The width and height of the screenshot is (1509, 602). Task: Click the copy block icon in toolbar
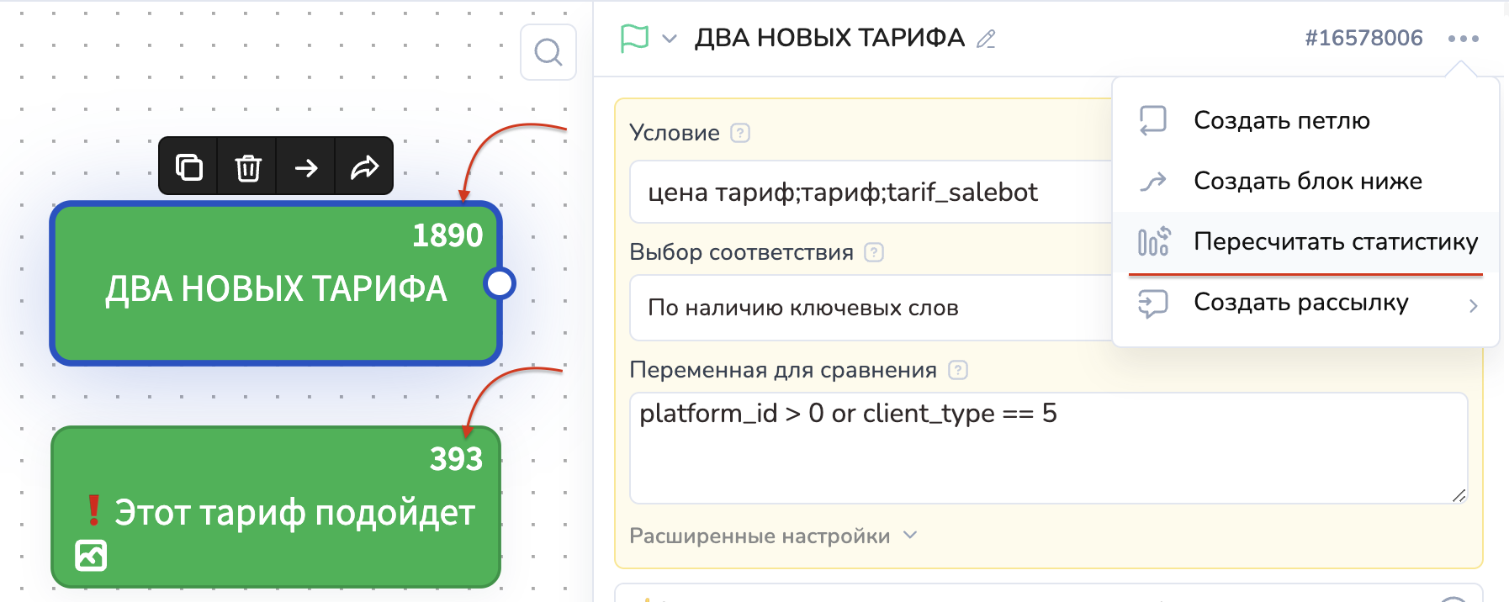click(188, 167)
